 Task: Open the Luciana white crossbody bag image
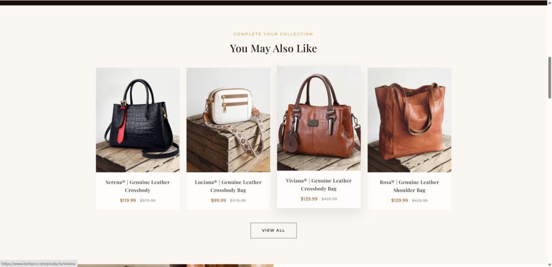pyautogui.click(x=228, y=120)
